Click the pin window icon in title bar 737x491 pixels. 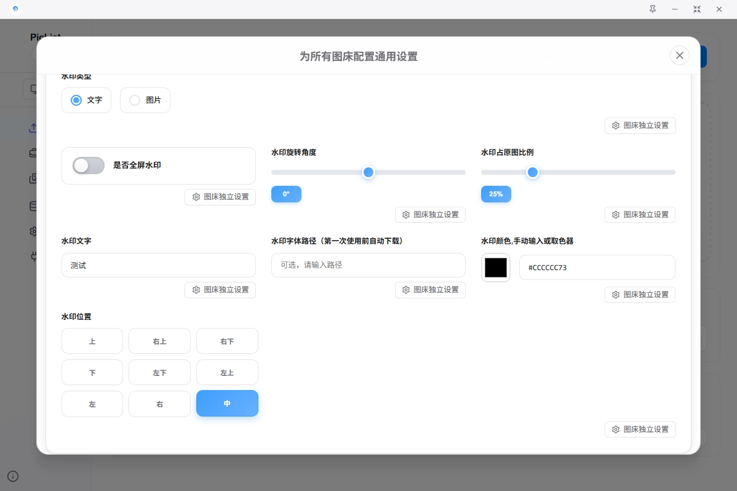(653, 9)
